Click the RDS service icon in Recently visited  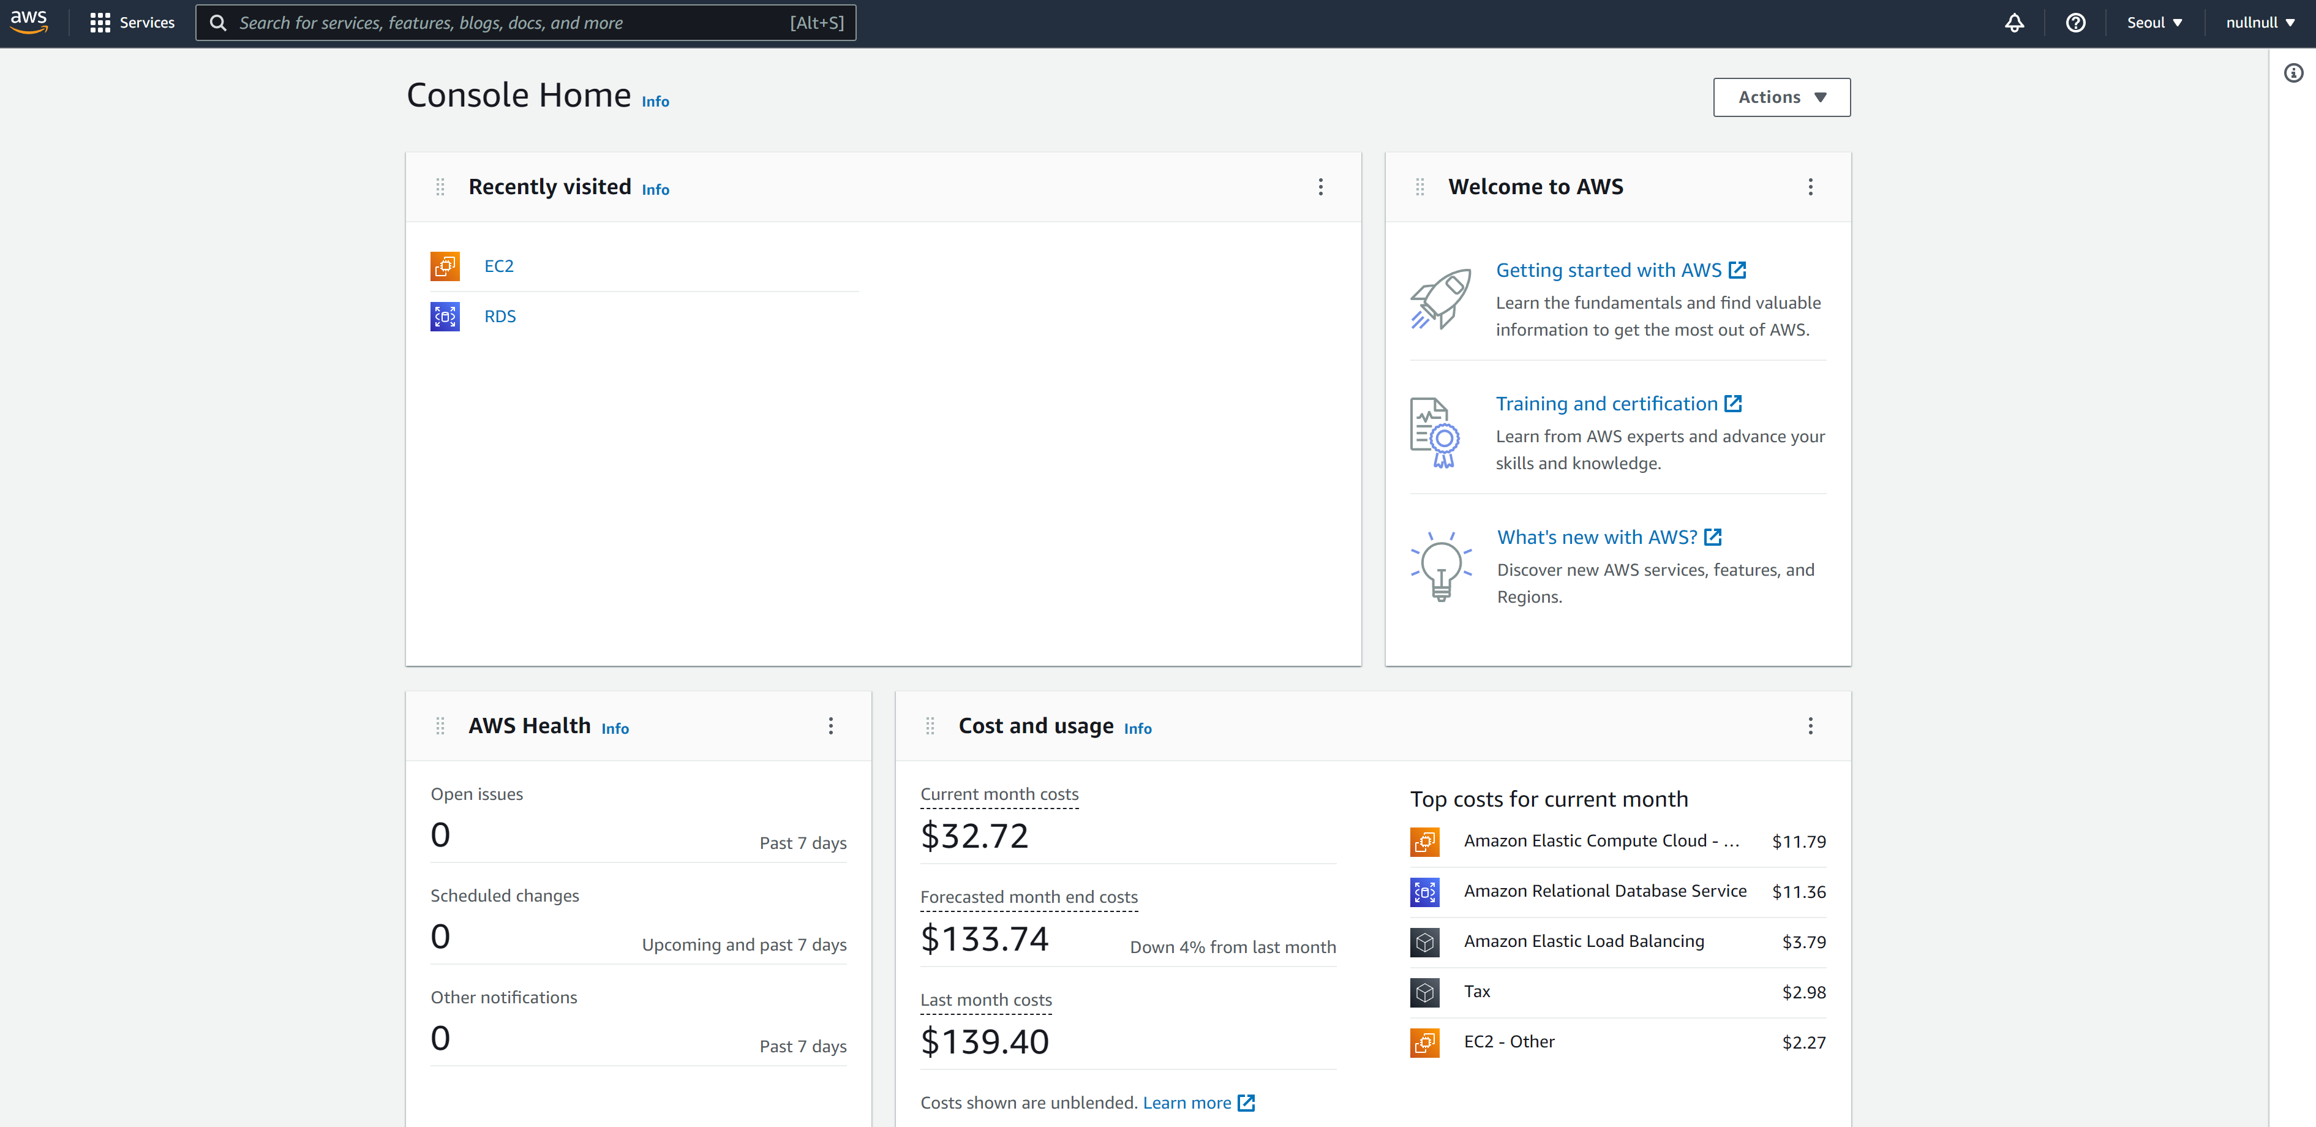(x=445, y=317)
